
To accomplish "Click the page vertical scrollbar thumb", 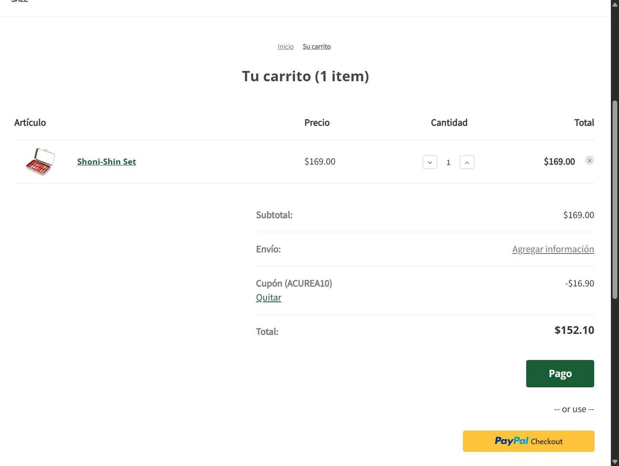I will [x=615, y=199].
